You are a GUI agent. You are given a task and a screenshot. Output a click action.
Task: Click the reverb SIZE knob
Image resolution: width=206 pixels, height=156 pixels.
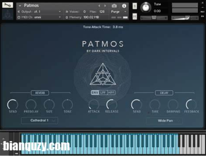coord(49,105)
